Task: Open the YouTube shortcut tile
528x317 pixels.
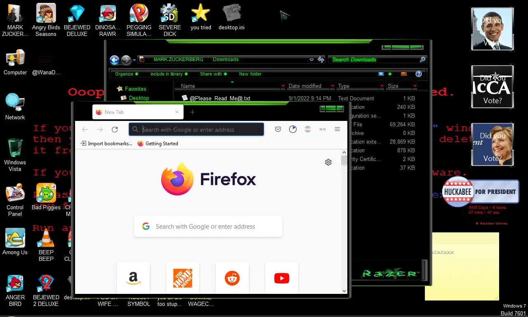Action: point(282,278)
